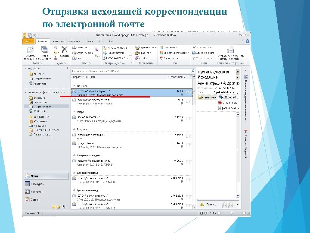The image size is (310, 233).
Task: Select the RSS-каналы folder
Action: pyautogui.click(x=38, y=121)
